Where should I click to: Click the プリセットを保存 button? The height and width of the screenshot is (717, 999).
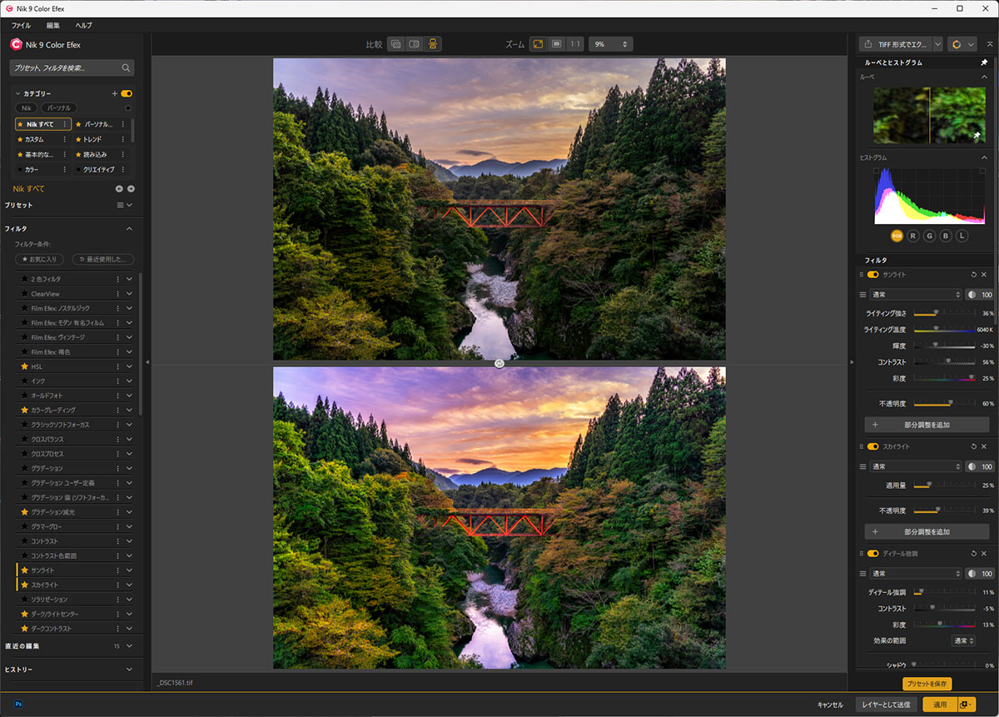[927, 684]
